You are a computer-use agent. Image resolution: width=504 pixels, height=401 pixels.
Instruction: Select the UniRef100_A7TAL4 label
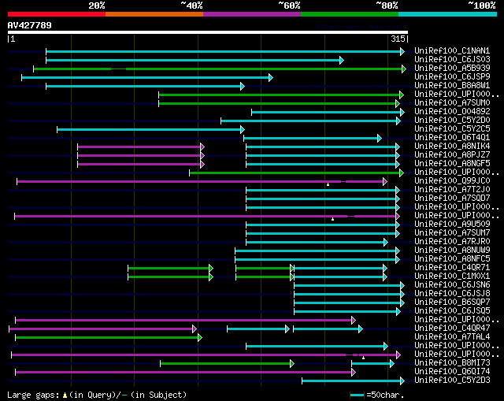452,337
